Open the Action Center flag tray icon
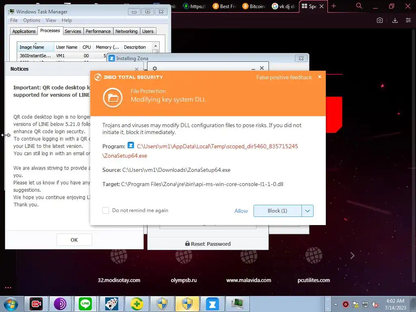416x312 pixels. point(355,304)
